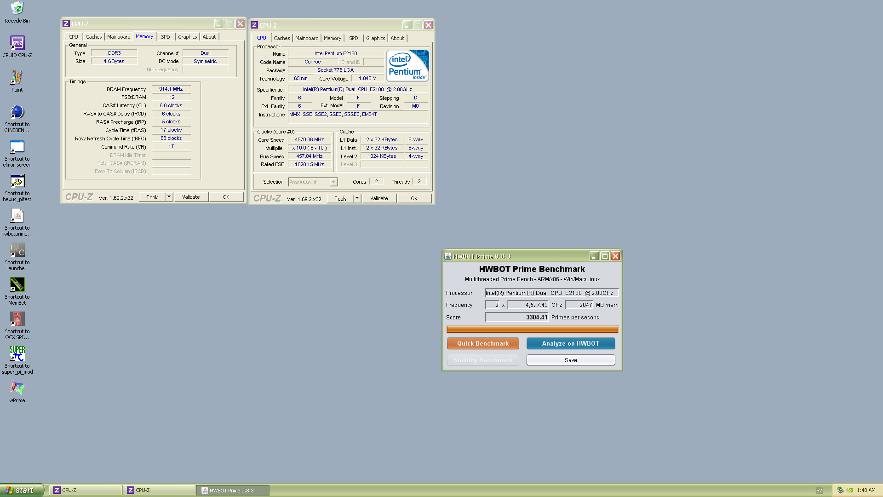Image resolution: width=883 pixels, height=497 pixels.
Task: Click the DRAM Frequency 914.1 MHz value
Action: [171, 89]
